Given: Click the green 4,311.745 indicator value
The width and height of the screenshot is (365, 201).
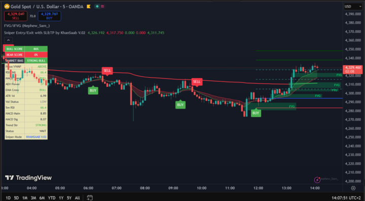Looking at the screenshot, I should point(156,33).
